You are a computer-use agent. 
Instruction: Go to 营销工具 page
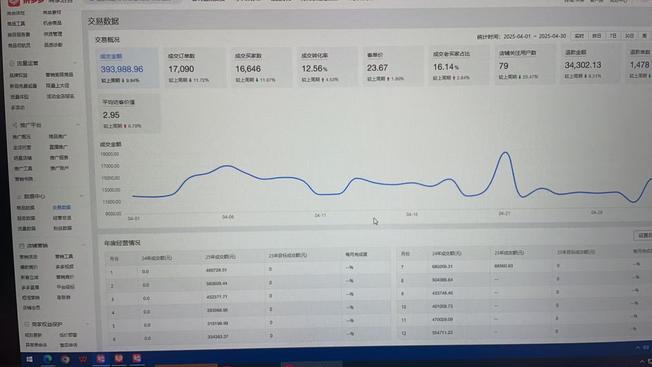[64, 256]
